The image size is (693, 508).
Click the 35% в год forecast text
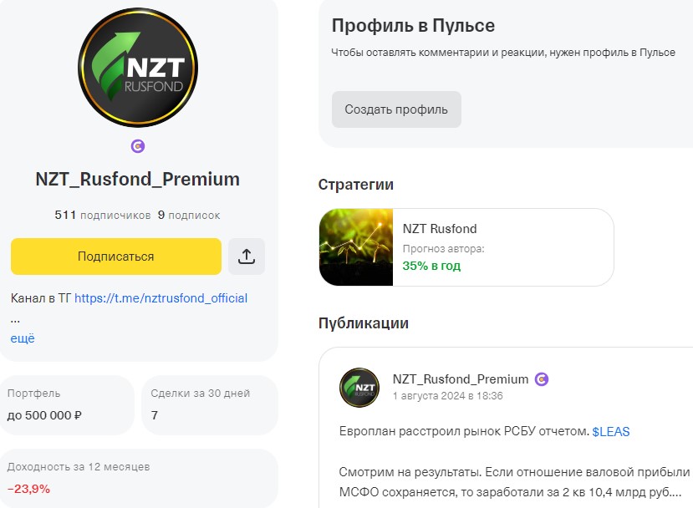point(431,266)
